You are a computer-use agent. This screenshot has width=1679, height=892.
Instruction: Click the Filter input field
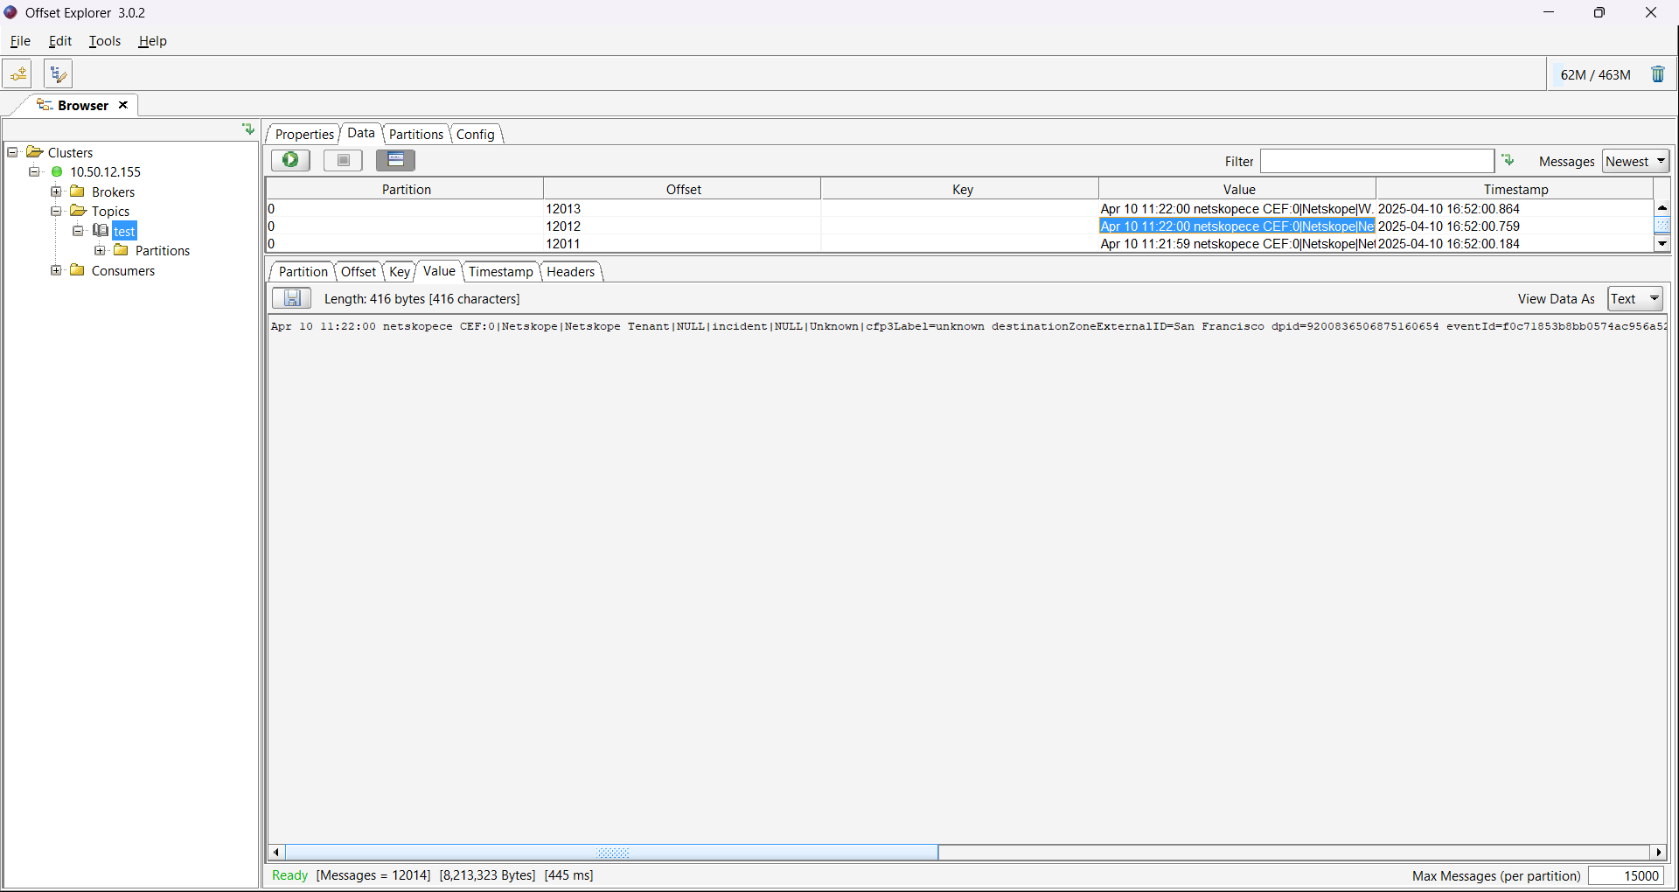tap(1377, 161)
